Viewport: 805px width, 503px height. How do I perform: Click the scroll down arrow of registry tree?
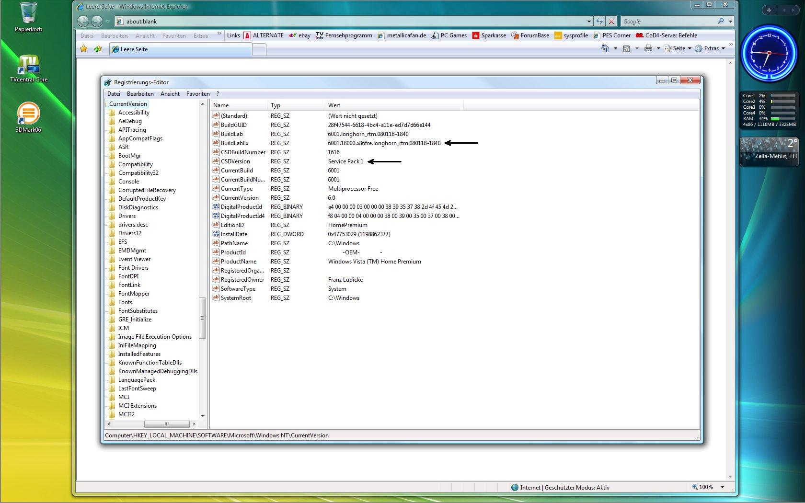coord(203,416)
